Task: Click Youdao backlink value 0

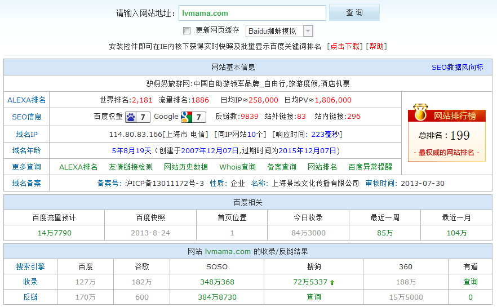Action: pyautogui.click(x=471, y=297)
